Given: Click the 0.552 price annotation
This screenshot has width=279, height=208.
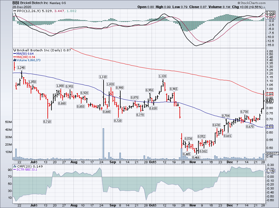Looking at the screenshot, I should (x=201, y=137).
